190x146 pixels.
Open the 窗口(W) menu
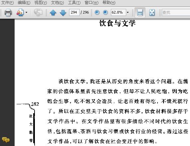click(91, 3)
